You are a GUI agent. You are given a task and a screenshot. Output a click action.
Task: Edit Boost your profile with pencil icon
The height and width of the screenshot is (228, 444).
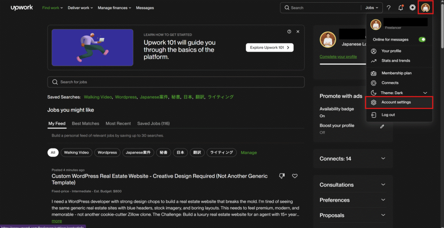(382, 126)
